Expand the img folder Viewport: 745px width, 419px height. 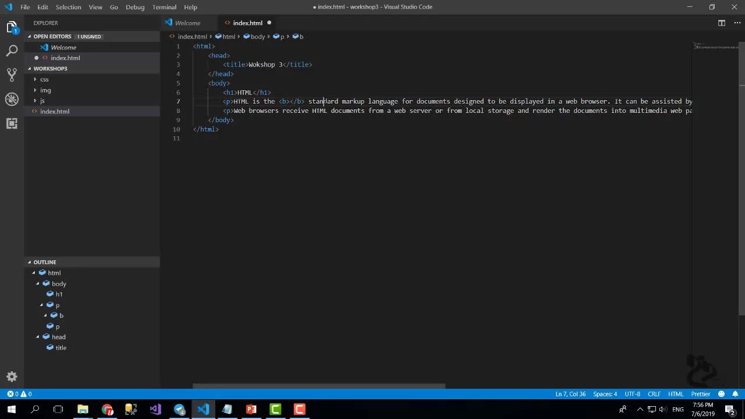(x=35, y=90)
